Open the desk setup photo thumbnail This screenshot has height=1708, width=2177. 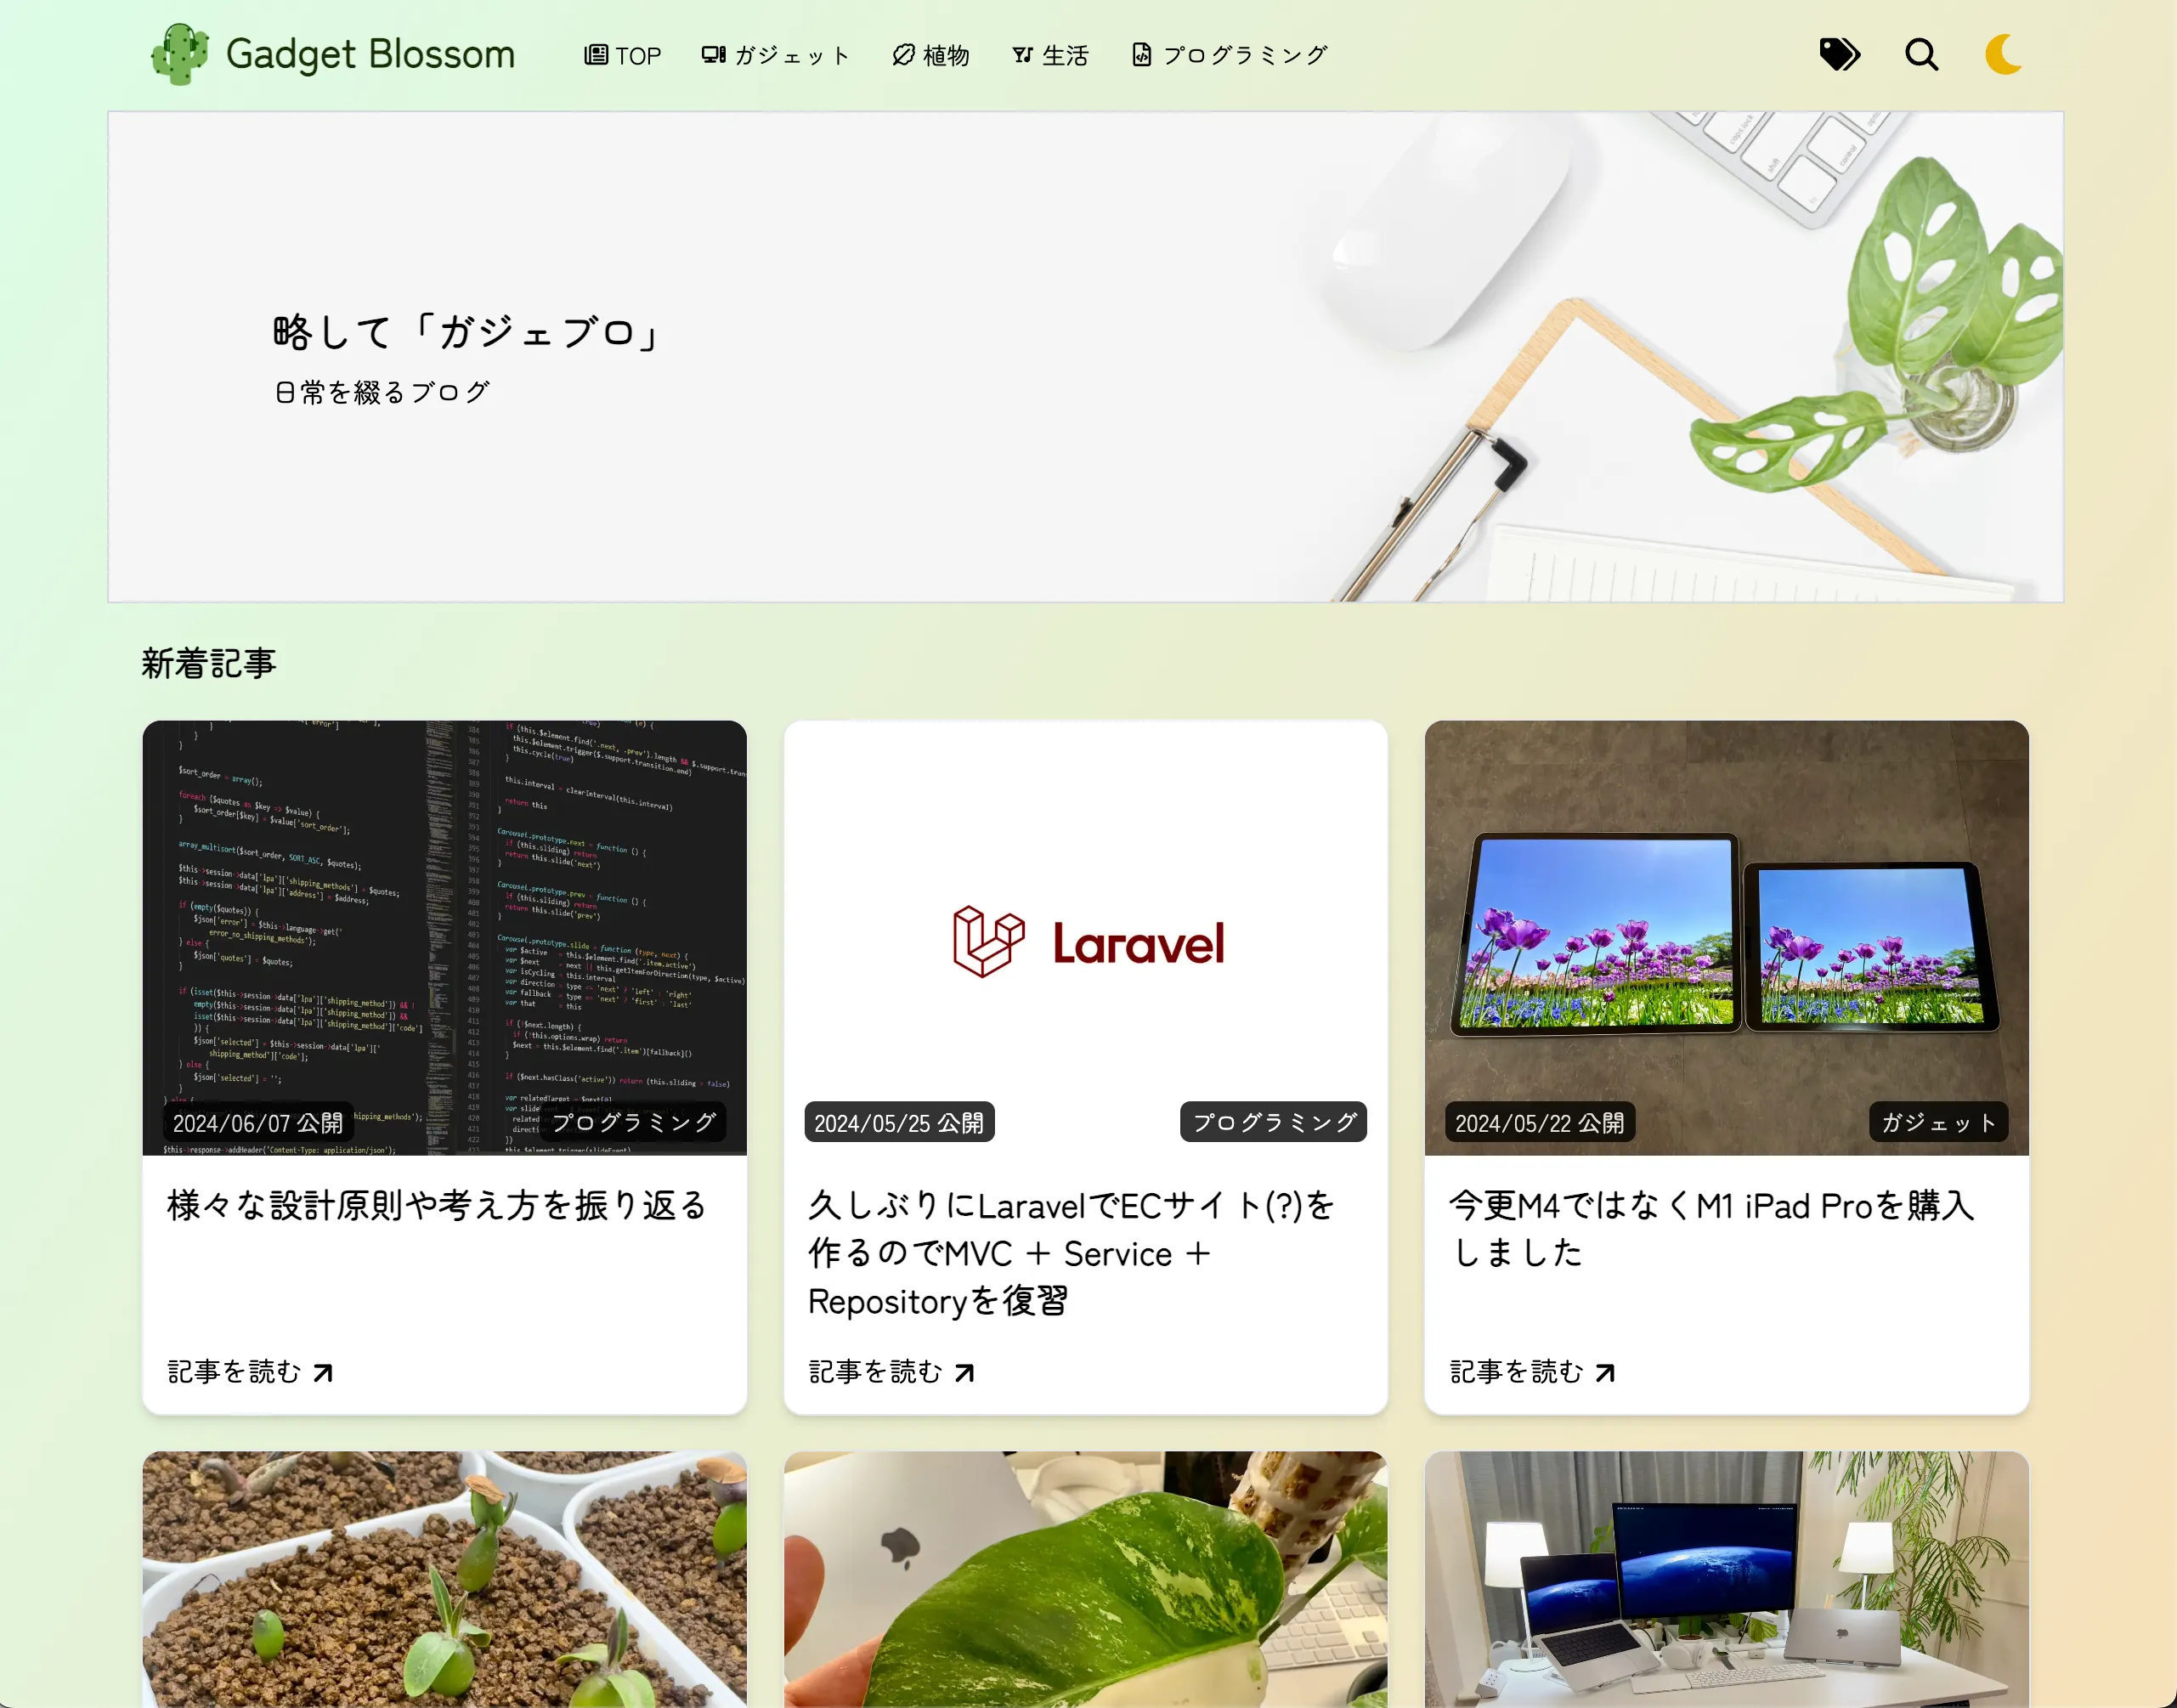coord(1726,1580)
